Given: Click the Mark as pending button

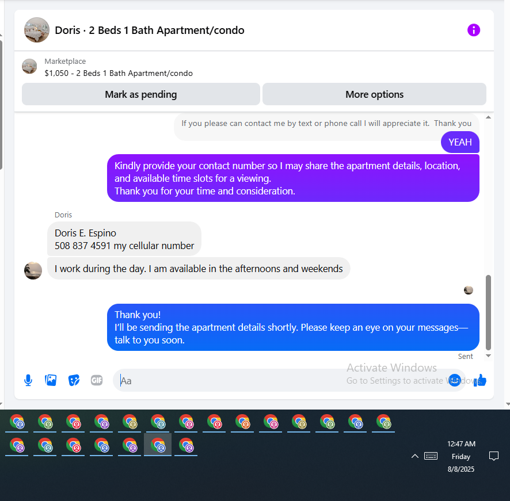Looking at the screenshot, I should pos(141,94).
